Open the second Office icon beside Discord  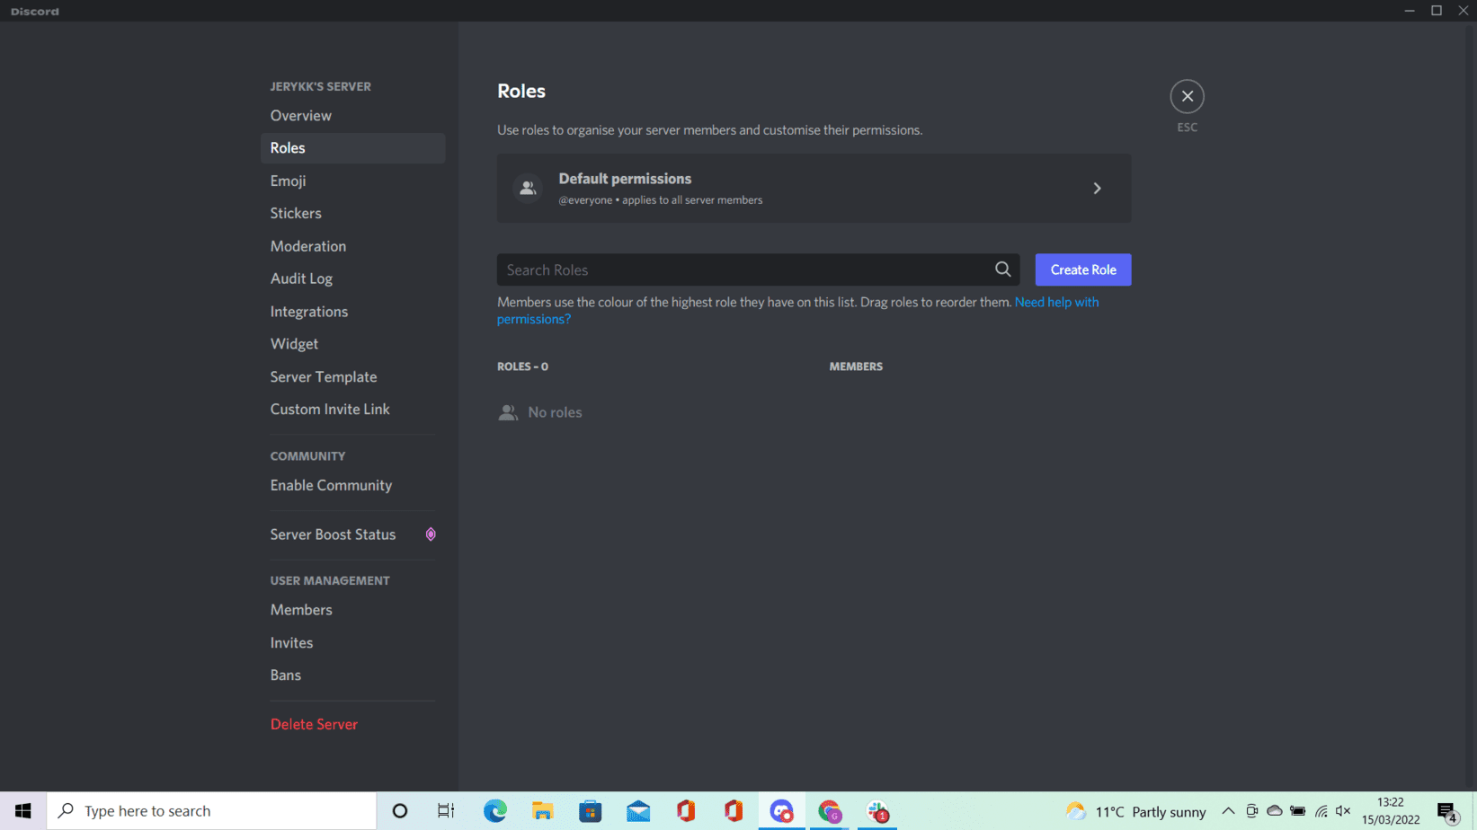(734, 811)
